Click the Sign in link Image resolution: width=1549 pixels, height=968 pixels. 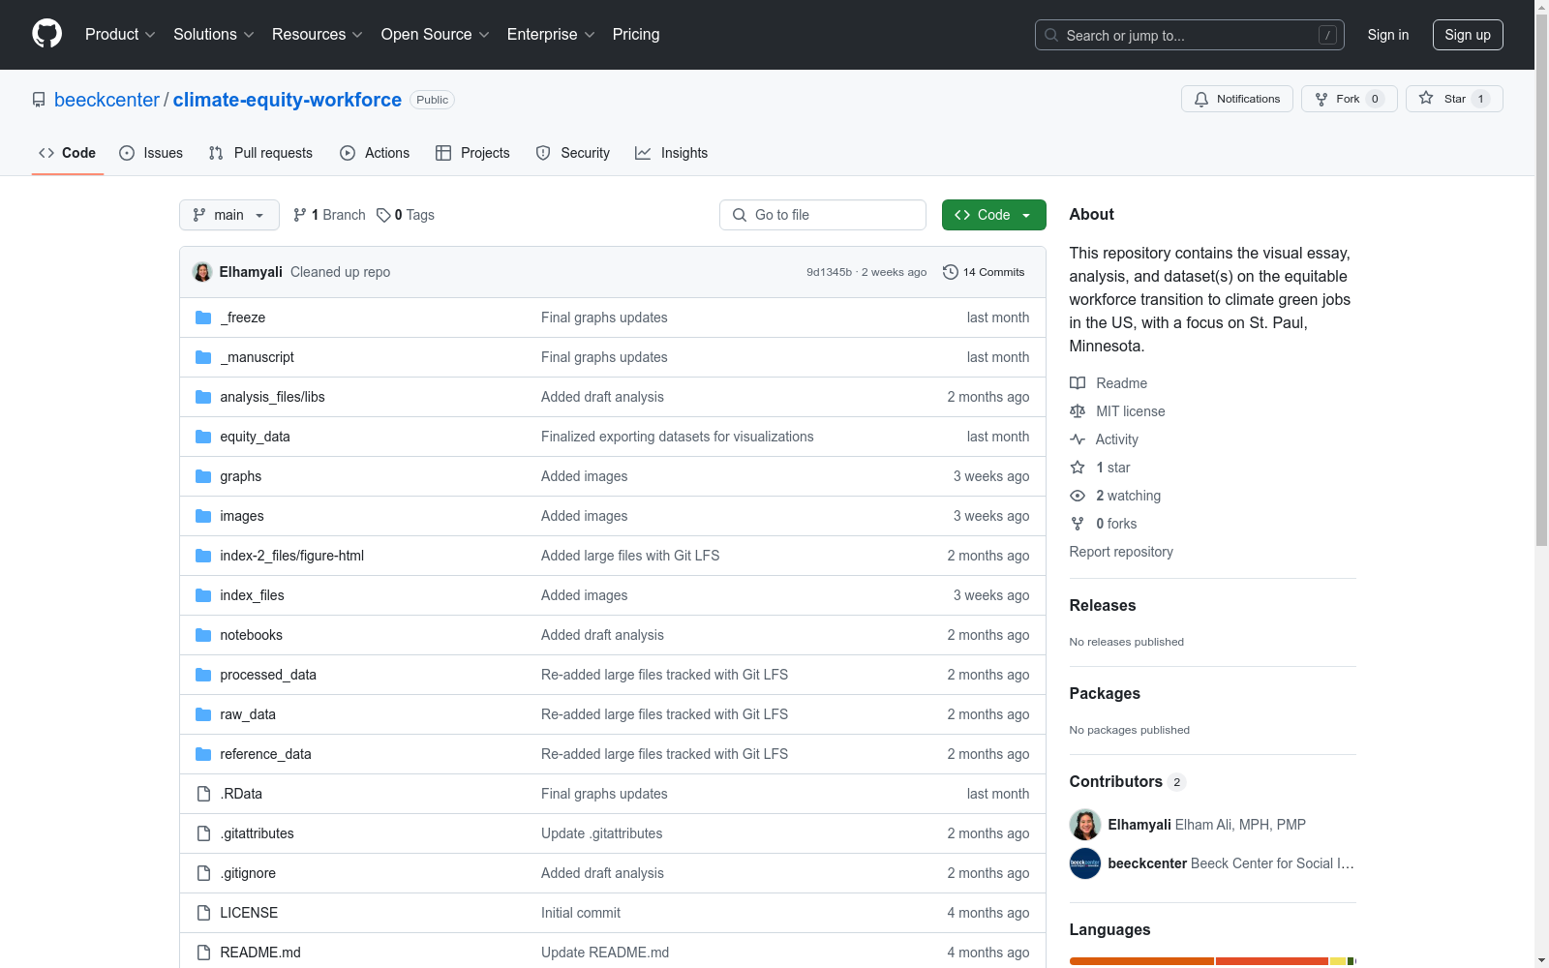point(1387,35)
